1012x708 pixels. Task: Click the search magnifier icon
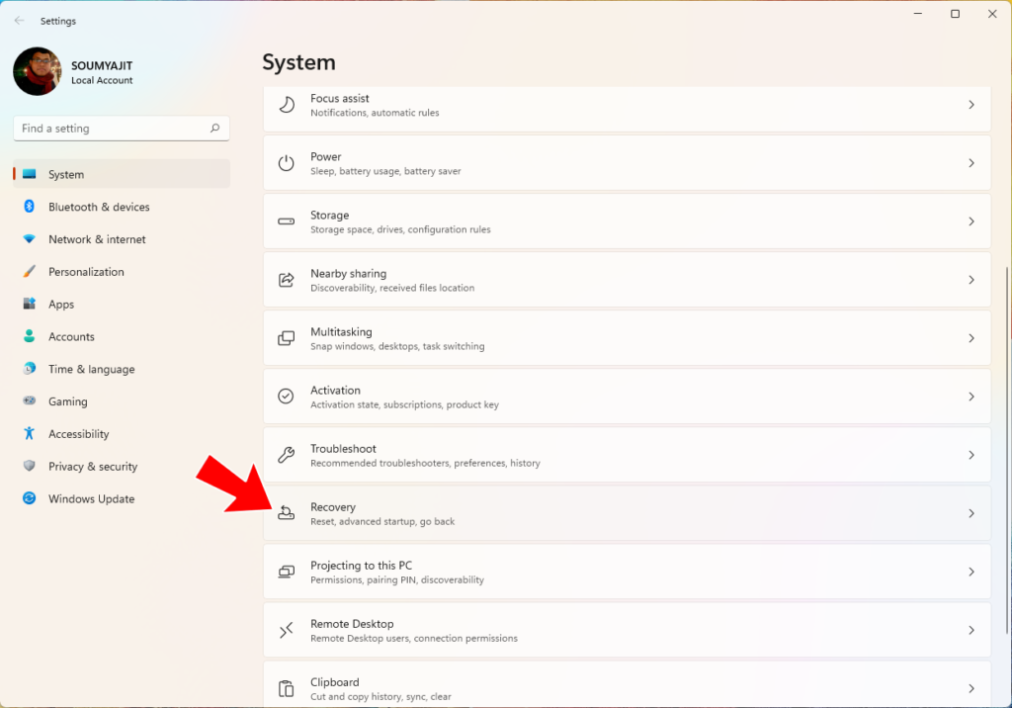tap(214, 128)
